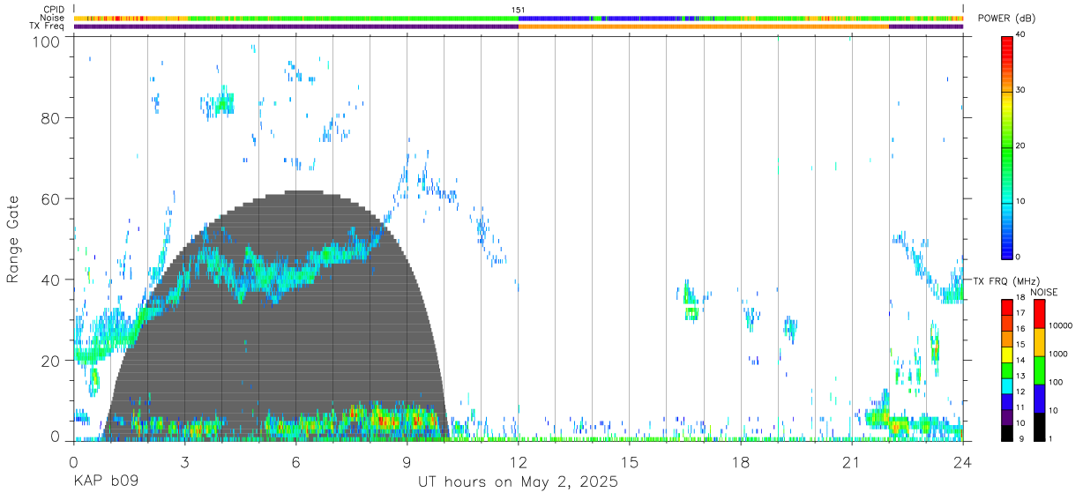
Task: Click the TX frequency scale value '18'
Action: click(x=1021, y=299)
